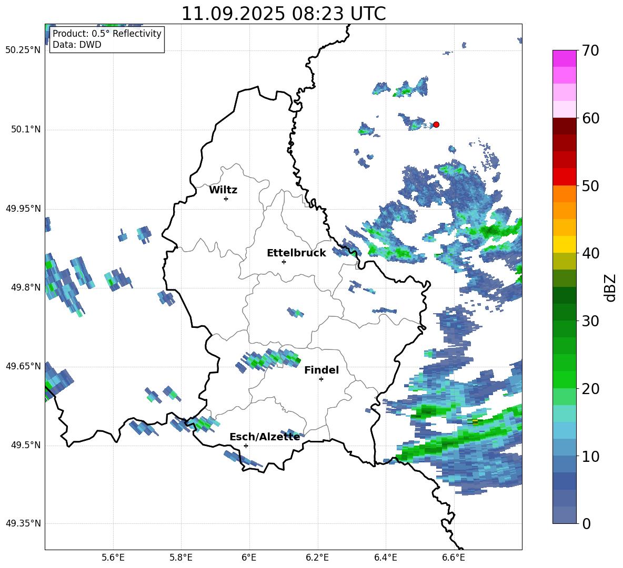623x568 pixels.
Task: Click the Findel station cross marker
Action: tap(321, 379)
